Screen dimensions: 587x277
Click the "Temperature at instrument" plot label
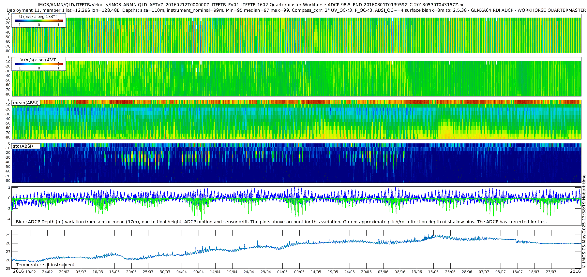pos(45,265)
